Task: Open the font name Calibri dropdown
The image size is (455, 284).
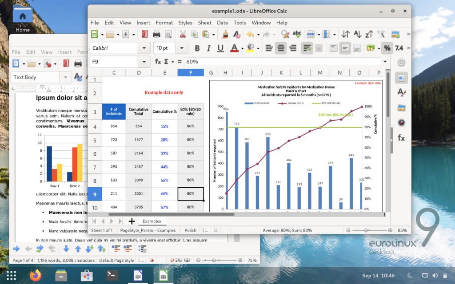Action: point(144,48)
